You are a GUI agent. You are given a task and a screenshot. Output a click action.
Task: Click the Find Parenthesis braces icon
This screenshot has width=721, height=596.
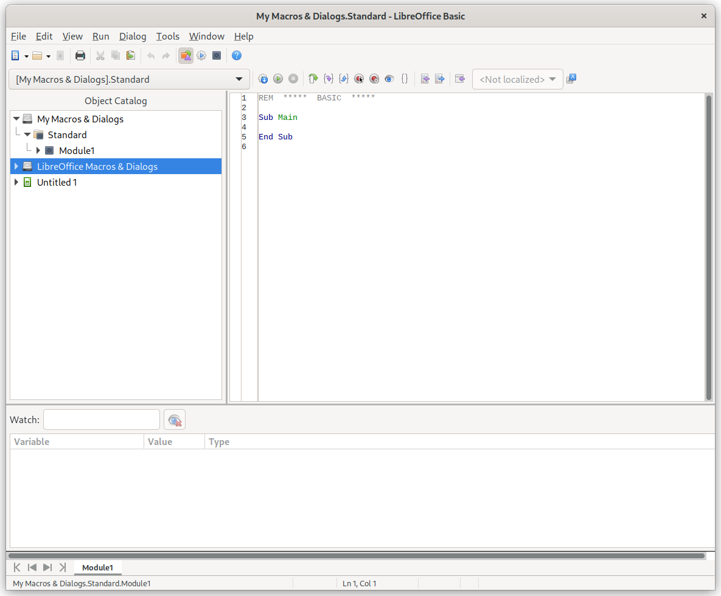tap(405, 79)
